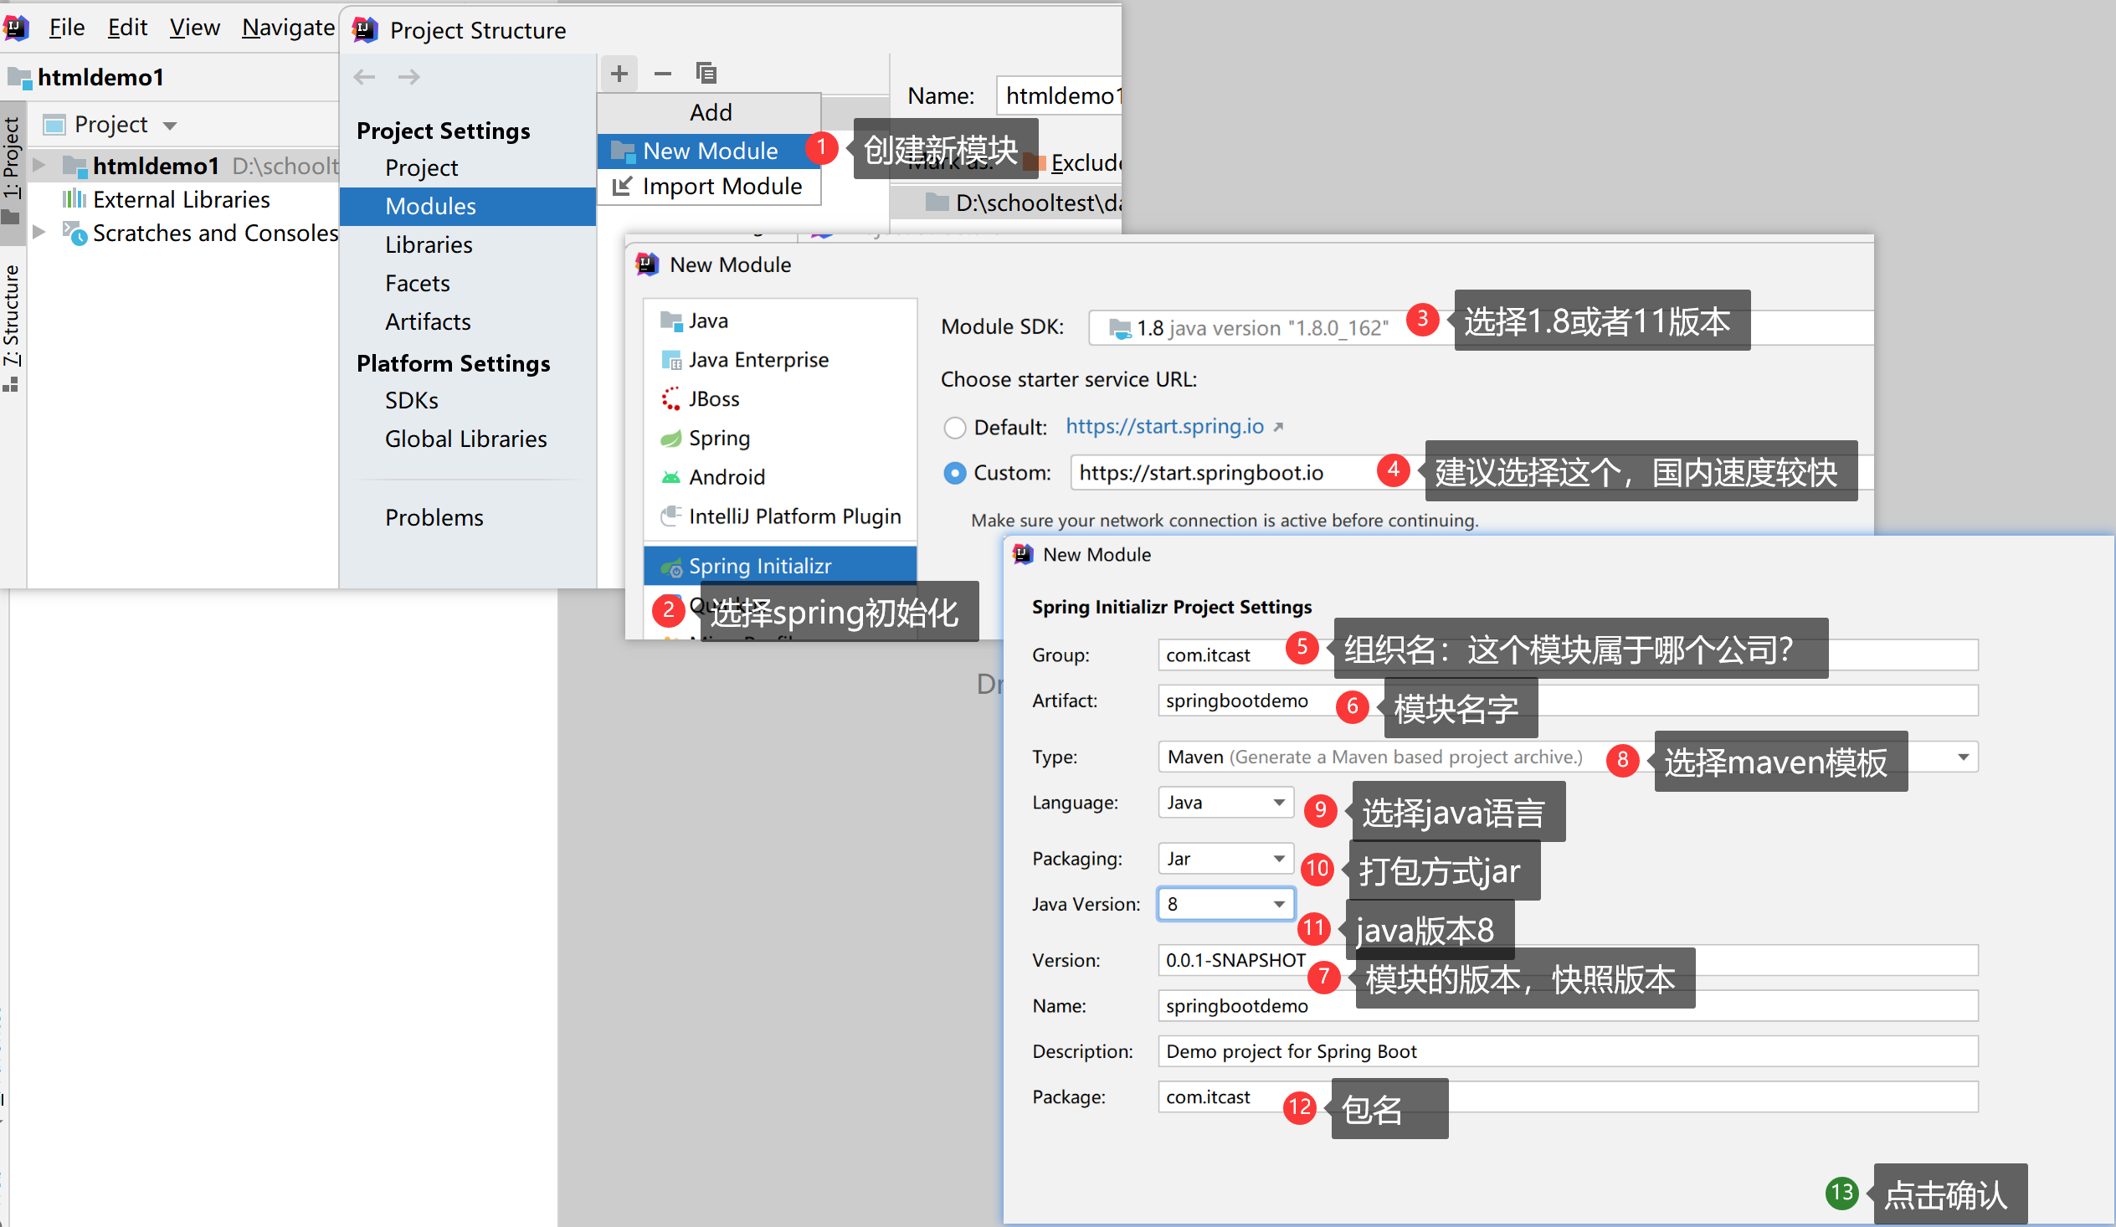Open the Z: Structure side tool window tab
This screenshot has height=1227, width=2116.
tap(12, 327)
